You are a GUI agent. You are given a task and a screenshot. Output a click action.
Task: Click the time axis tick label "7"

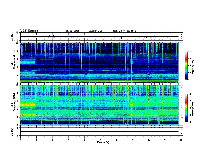click(133, 140)
